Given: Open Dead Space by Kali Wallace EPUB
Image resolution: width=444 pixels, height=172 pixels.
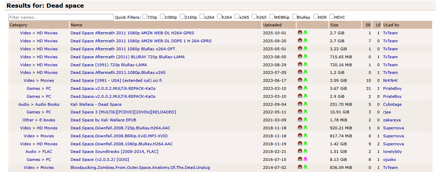Looking at the screenshot, I should [103, 120].
